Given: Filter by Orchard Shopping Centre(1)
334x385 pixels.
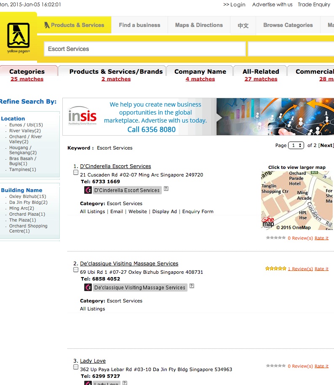Looking at the screenshot, I should click(28, 228).
